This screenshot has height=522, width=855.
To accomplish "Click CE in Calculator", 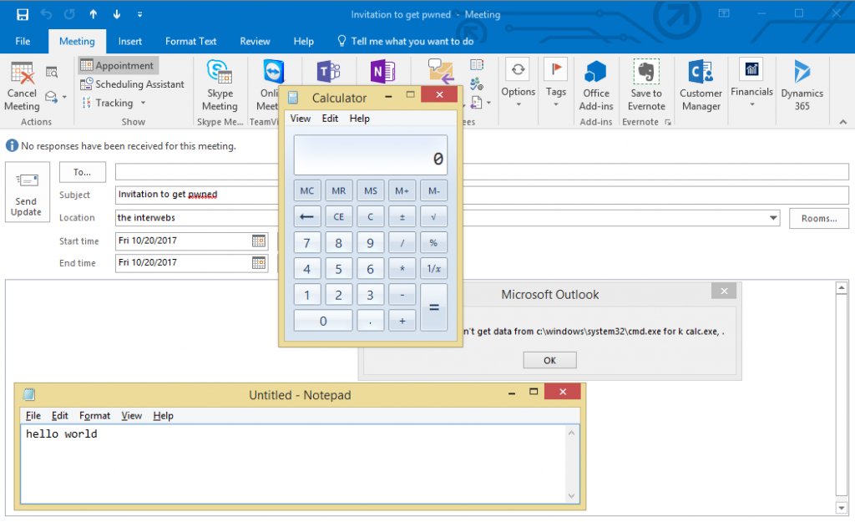I will (339, 216).
